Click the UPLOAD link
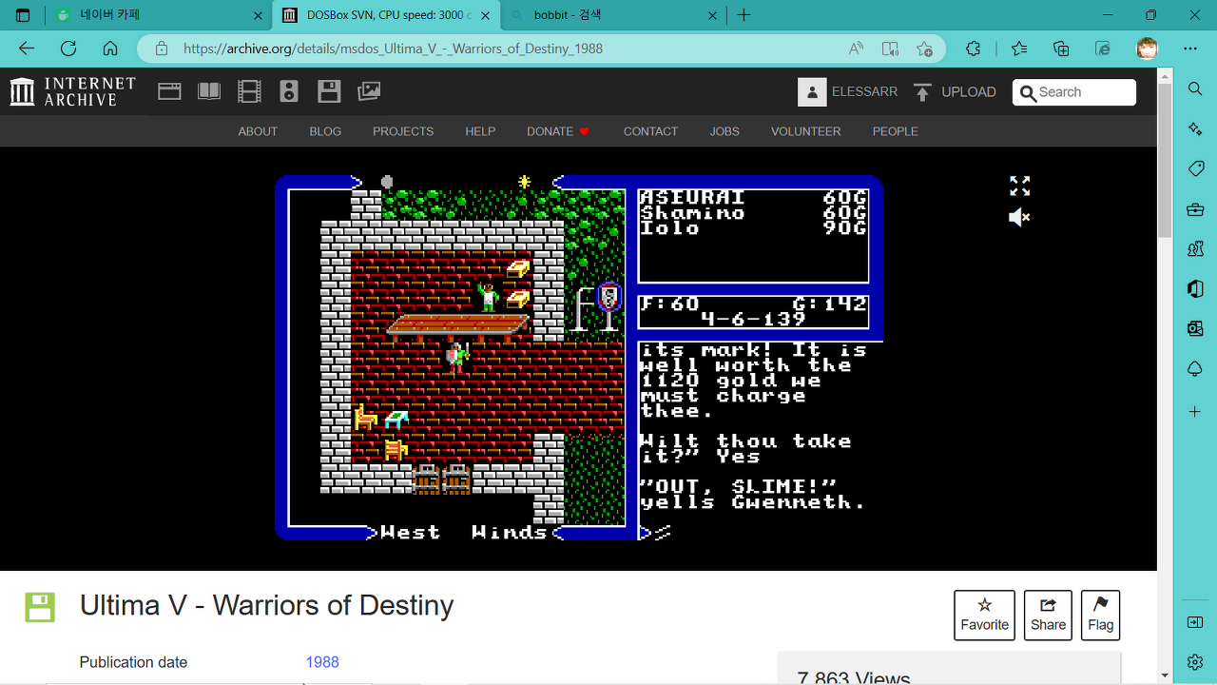The height and width of the screenshot is (685, 1217). pyautogui.click(x=969, y=91)
